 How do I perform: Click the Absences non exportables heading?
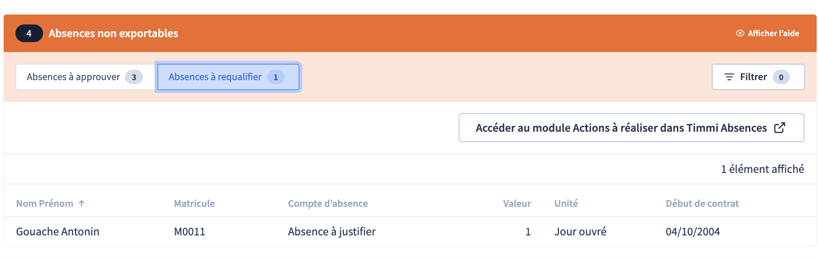[x=113, y=33]
